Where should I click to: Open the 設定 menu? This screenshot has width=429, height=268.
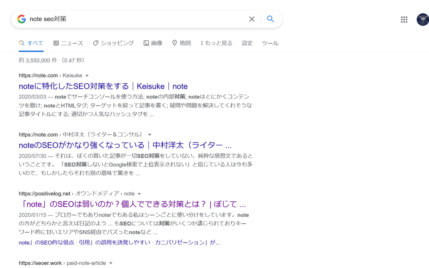[x=247, y=43]
